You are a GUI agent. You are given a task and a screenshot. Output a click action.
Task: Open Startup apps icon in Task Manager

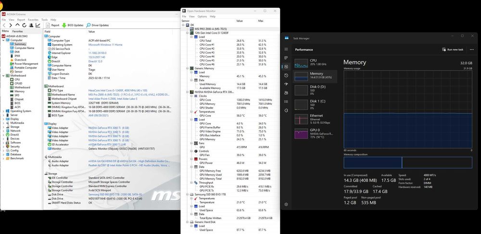[x=286, y=84]
